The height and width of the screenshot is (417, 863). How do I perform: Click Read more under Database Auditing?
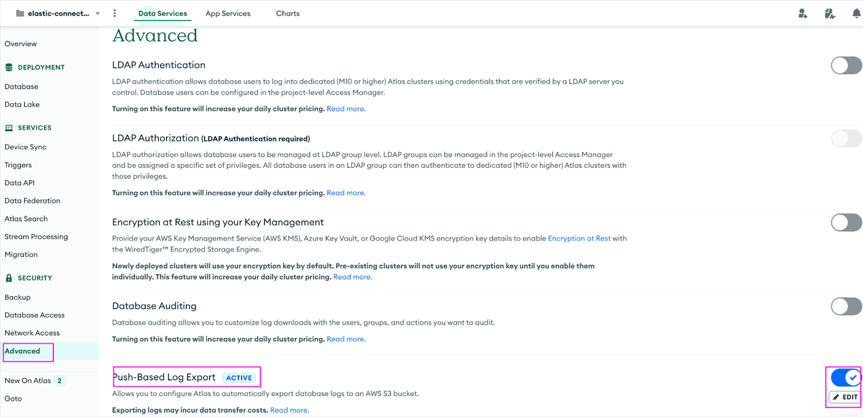[346, 339]
